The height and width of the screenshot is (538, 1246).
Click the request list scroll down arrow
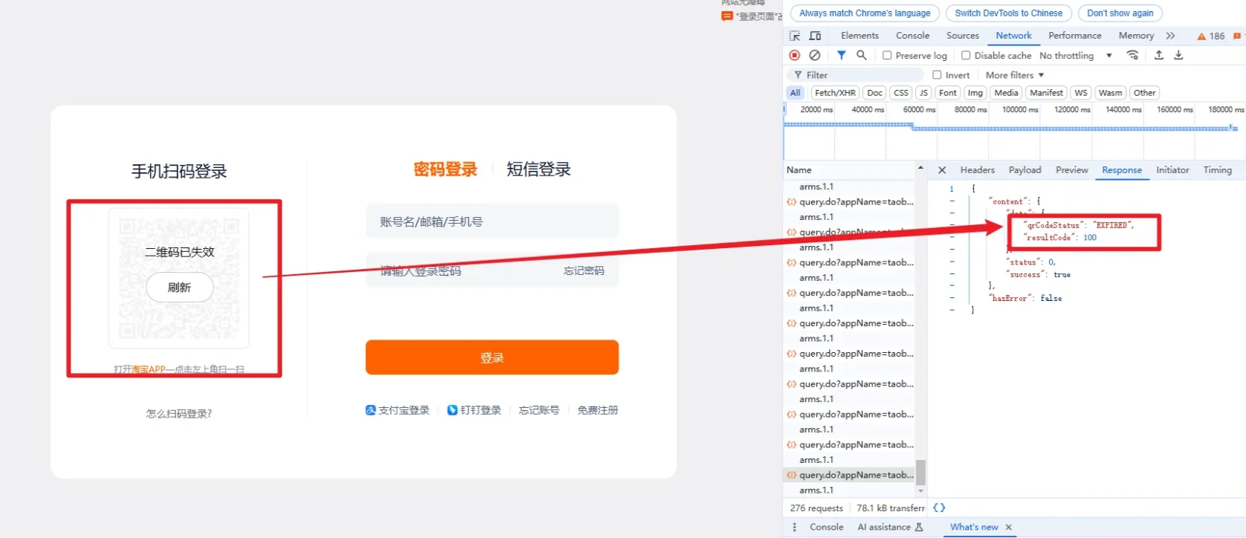point(921,490)
